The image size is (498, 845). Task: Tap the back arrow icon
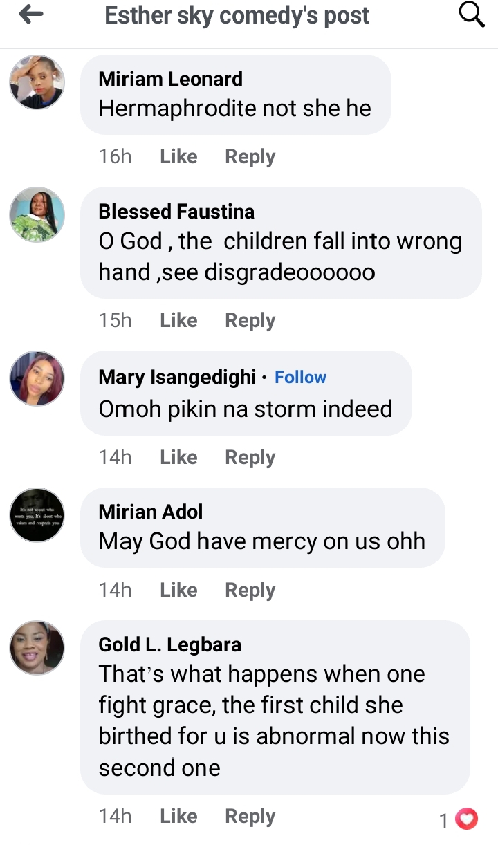point(31,15)
